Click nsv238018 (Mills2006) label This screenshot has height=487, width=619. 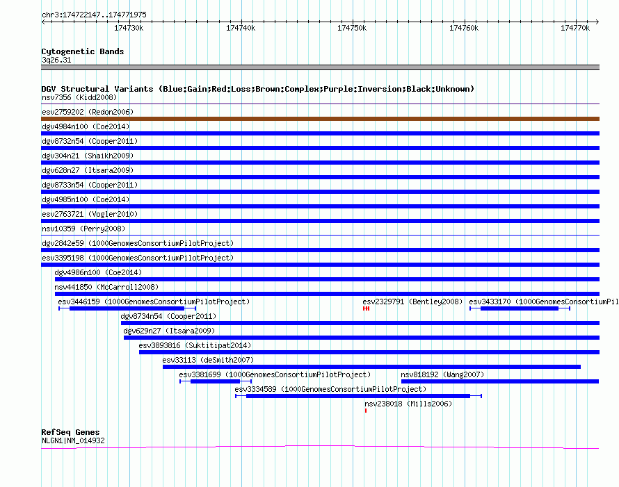[x=408, y=404]
